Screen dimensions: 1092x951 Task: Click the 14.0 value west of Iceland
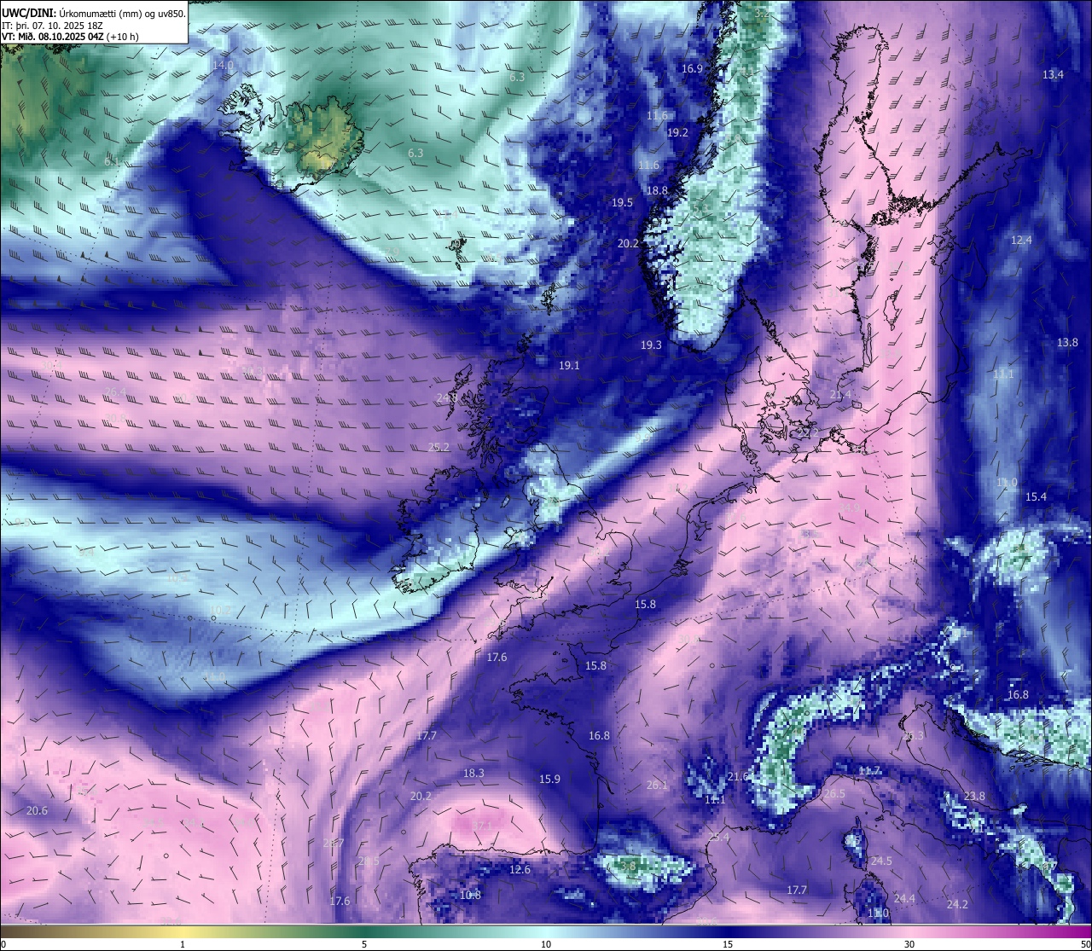tap(223, 65)
